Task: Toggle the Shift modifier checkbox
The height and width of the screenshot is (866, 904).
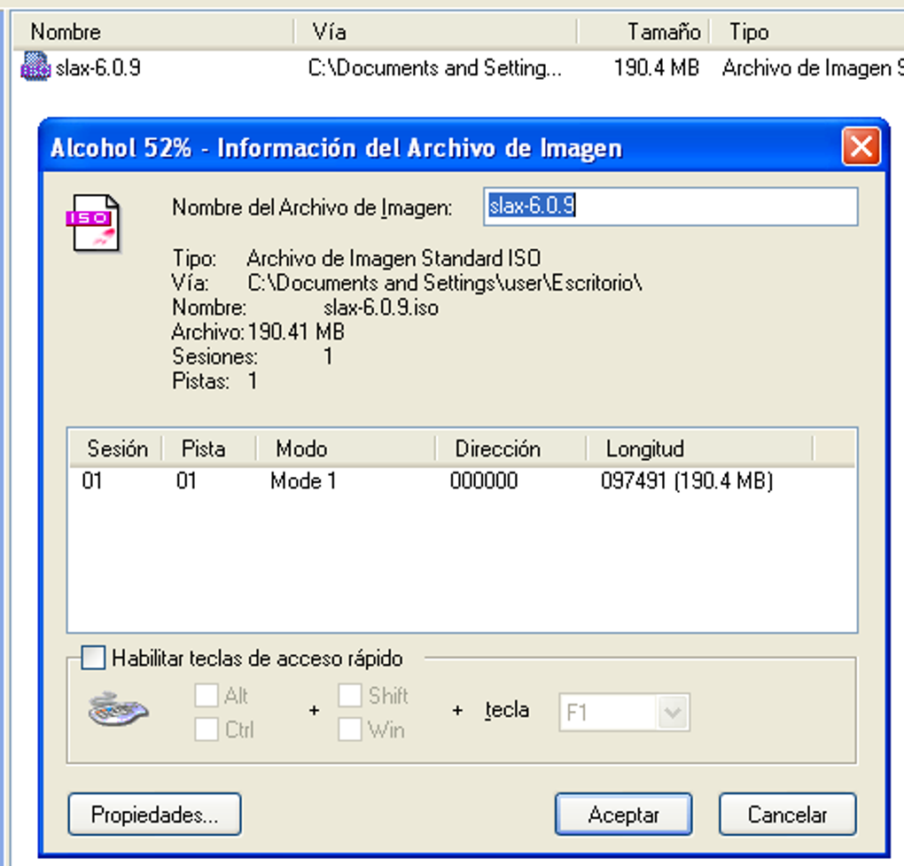Action: pos(350,695)
